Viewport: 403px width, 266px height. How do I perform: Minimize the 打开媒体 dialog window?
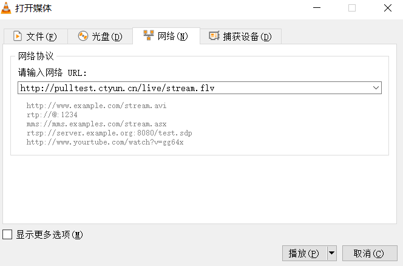(316, 8)
